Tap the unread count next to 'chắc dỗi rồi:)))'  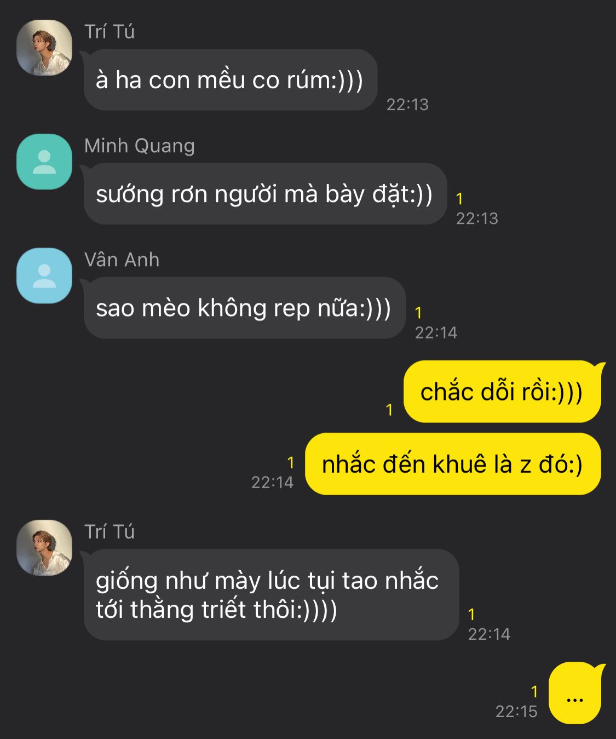click(x=389, y=410)
